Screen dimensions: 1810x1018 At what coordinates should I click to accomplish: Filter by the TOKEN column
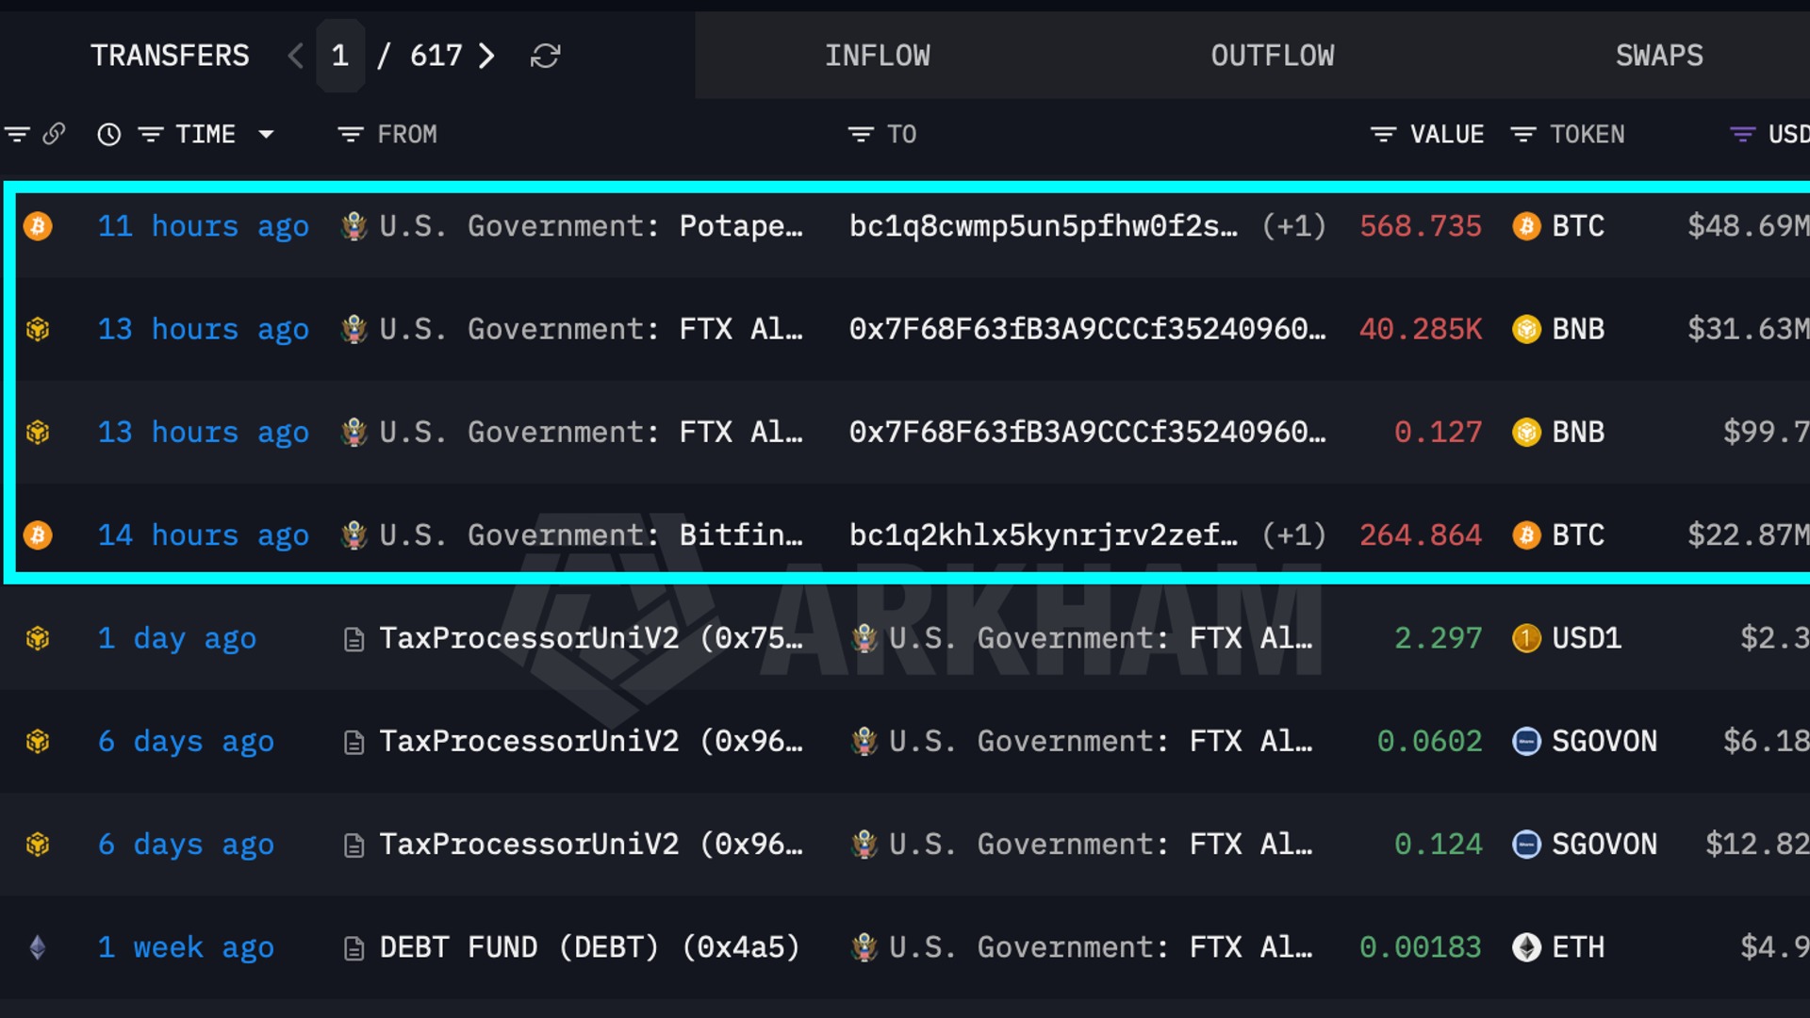pyautogui.click(x=1523, y=135)
